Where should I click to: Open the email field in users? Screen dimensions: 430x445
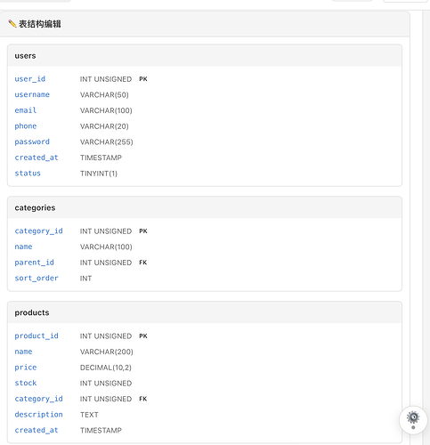click(x=26, y=110)
